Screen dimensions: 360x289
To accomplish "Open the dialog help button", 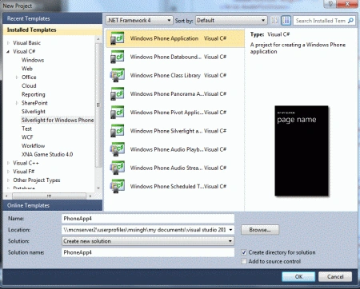I will point(330,4).
